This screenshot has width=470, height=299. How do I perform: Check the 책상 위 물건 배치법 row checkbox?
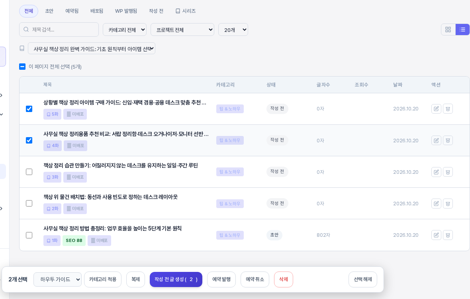[29, 203]
